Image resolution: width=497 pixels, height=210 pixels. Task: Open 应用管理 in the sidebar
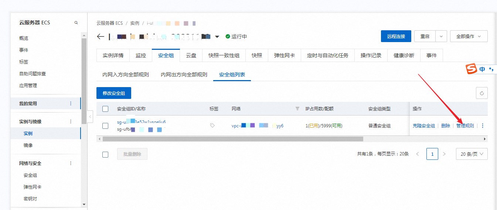pos(28,85)
